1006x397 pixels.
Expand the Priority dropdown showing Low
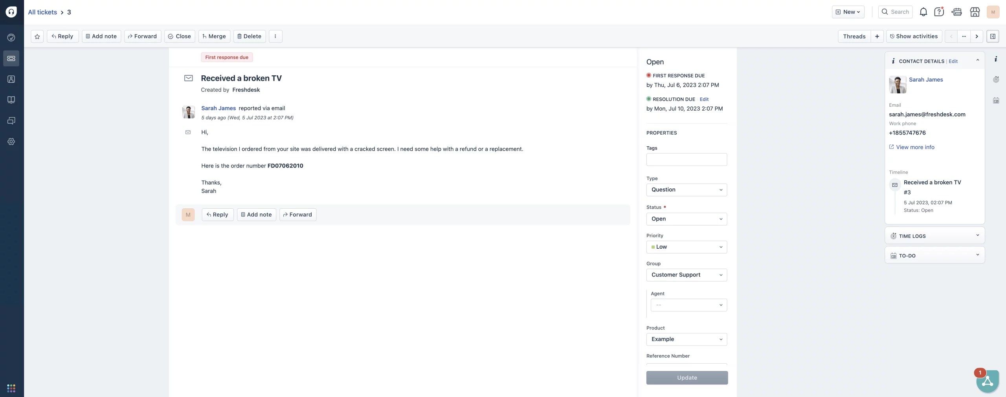click(x=686, y=247)
